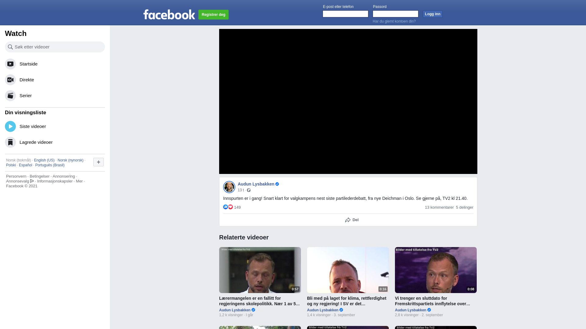
Task: Focus the Passord field
Action: [396, 14]
